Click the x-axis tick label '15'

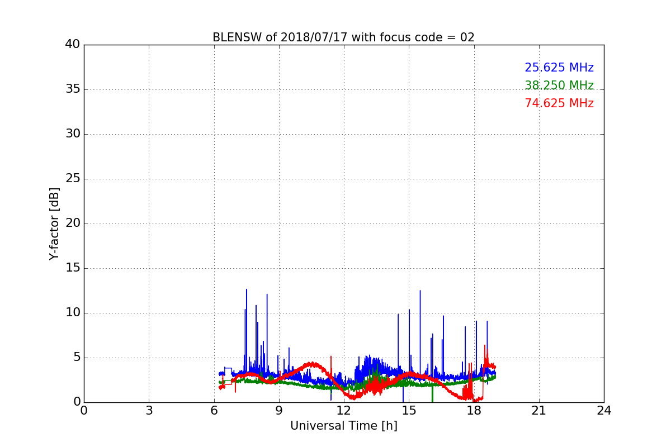point(409,411)
